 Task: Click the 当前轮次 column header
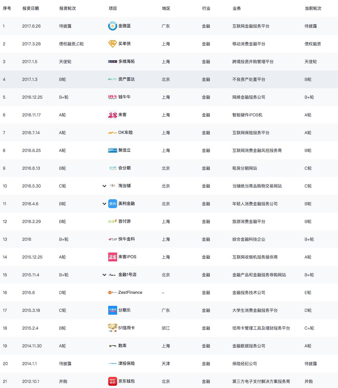click(313, 8)
